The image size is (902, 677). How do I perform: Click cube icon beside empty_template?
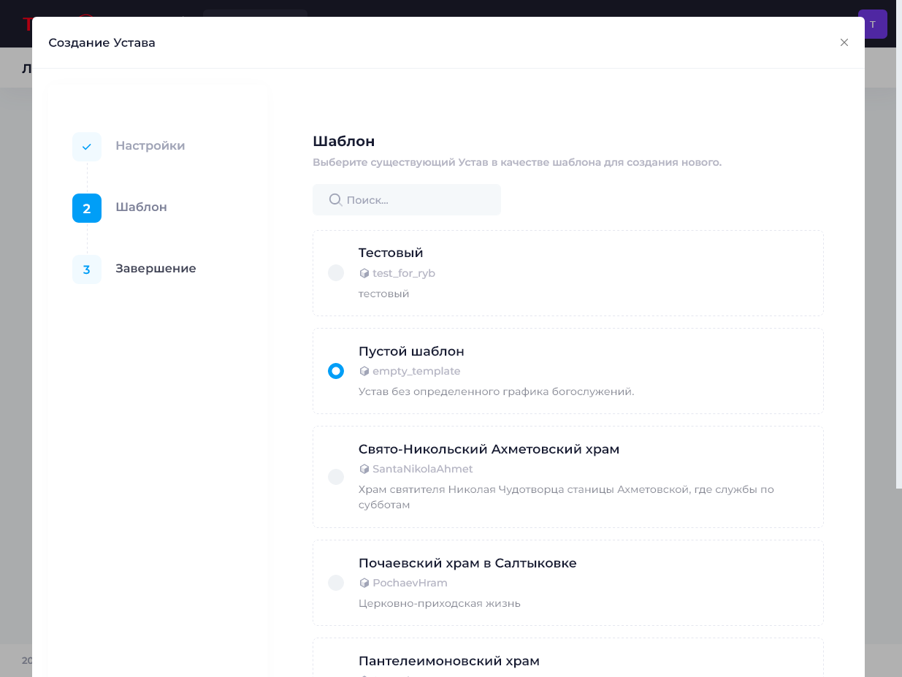[x=364, y=371]
